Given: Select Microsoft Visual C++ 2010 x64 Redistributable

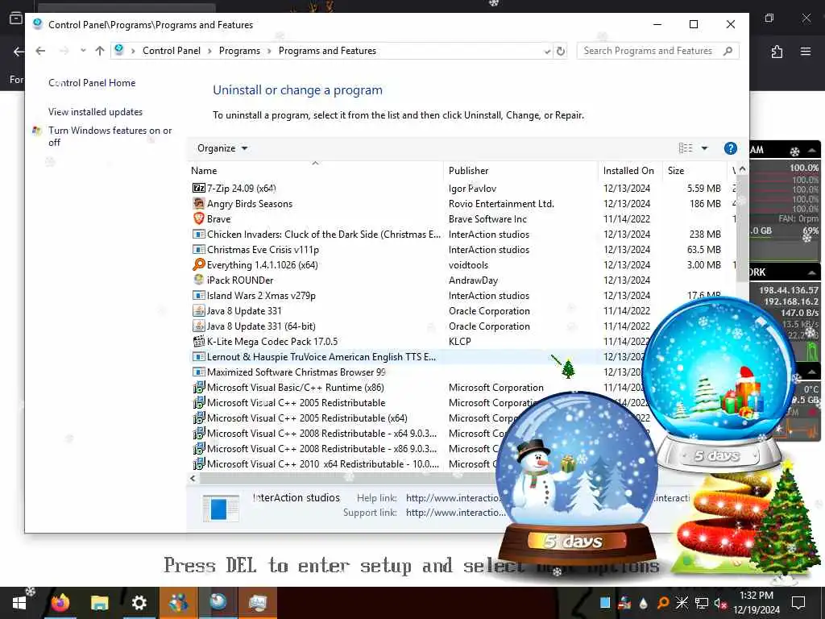Looking at the screenshot, I should click(323, 463).
